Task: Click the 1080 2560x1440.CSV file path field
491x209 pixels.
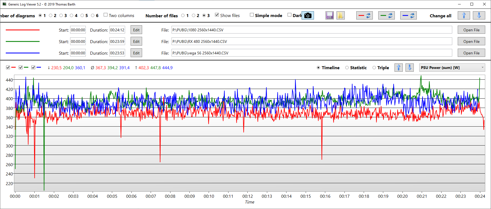Action: coord(311,30)
